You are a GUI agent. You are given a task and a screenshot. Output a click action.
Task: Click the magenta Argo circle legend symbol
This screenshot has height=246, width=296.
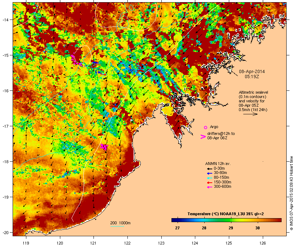(206, 127)
